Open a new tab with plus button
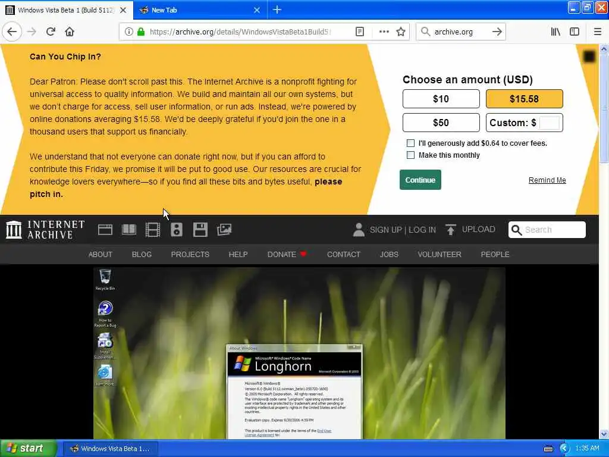The width and height of the screenshot is (609, 457). point(277,10)
